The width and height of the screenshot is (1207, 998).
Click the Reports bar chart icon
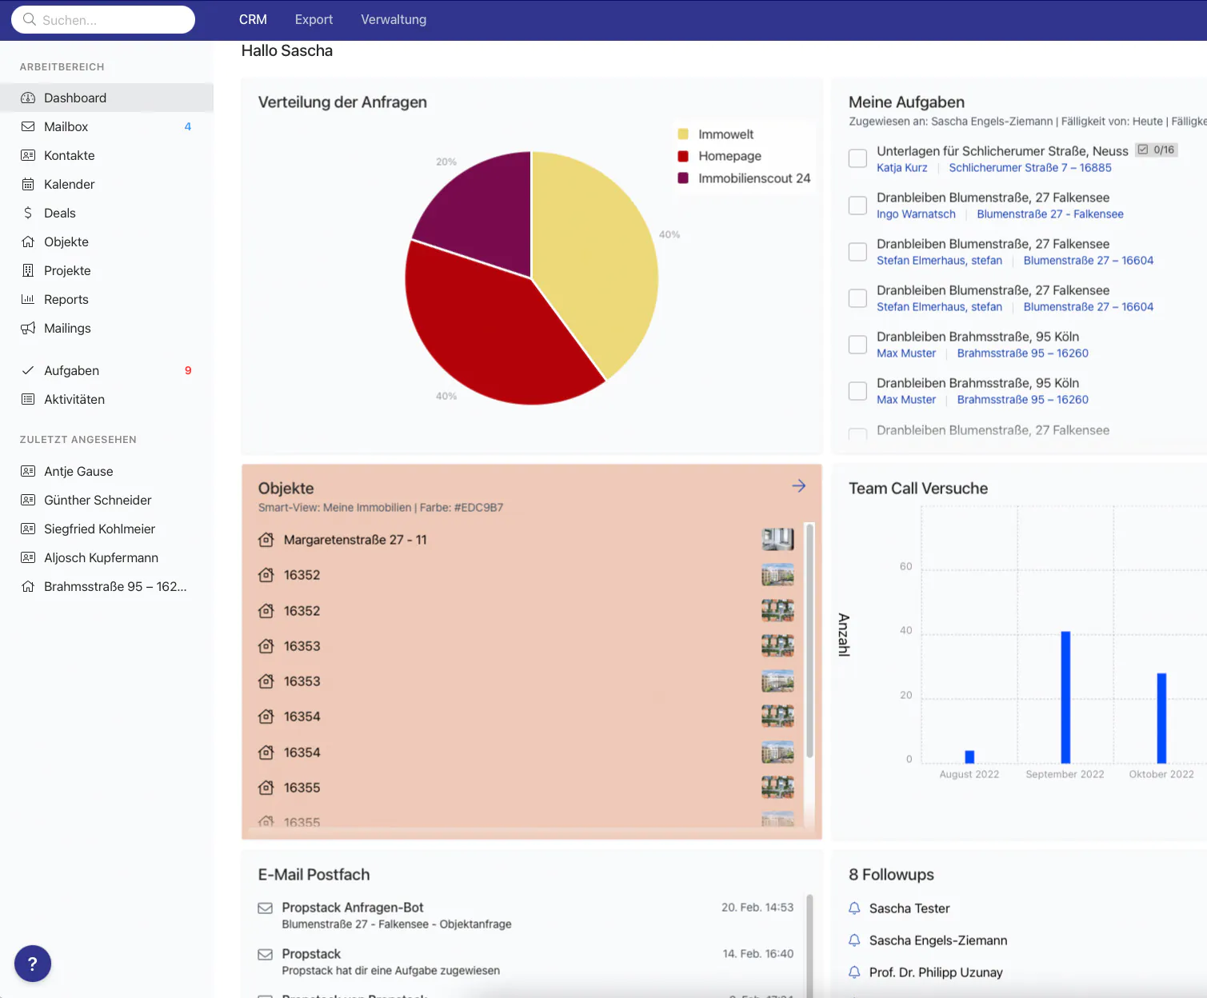pos(28,299)
